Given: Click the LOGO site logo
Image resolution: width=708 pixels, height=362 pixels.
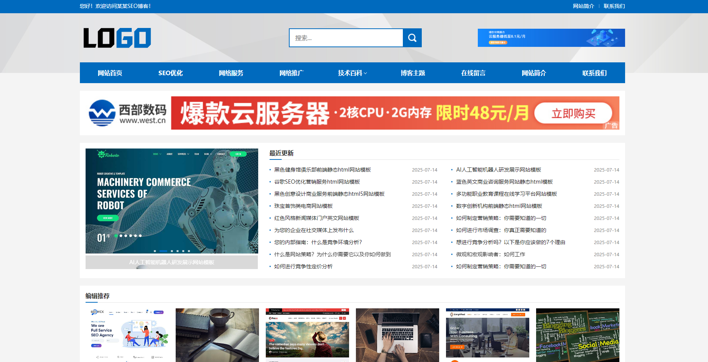Looking at the screenshot, I should pyautogui.click(x=117, y=38).
